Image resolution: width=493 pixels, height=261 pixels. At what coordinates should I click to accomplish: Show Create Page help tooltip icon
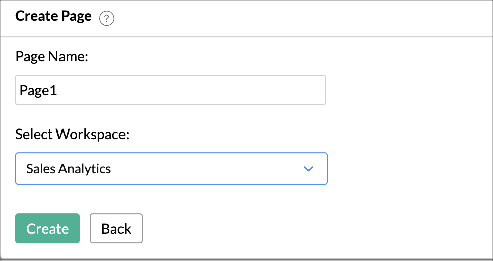(x=107, y=19)
